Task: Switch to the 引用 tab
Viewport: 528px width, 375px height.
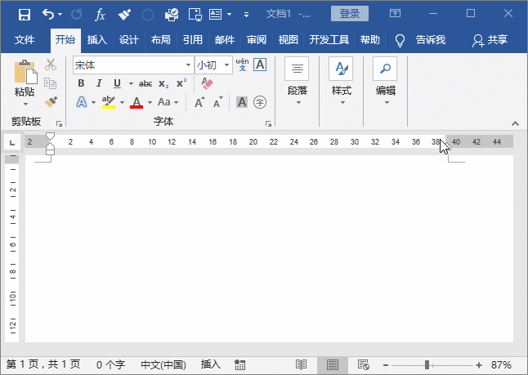Action: (x=193, y=40)
